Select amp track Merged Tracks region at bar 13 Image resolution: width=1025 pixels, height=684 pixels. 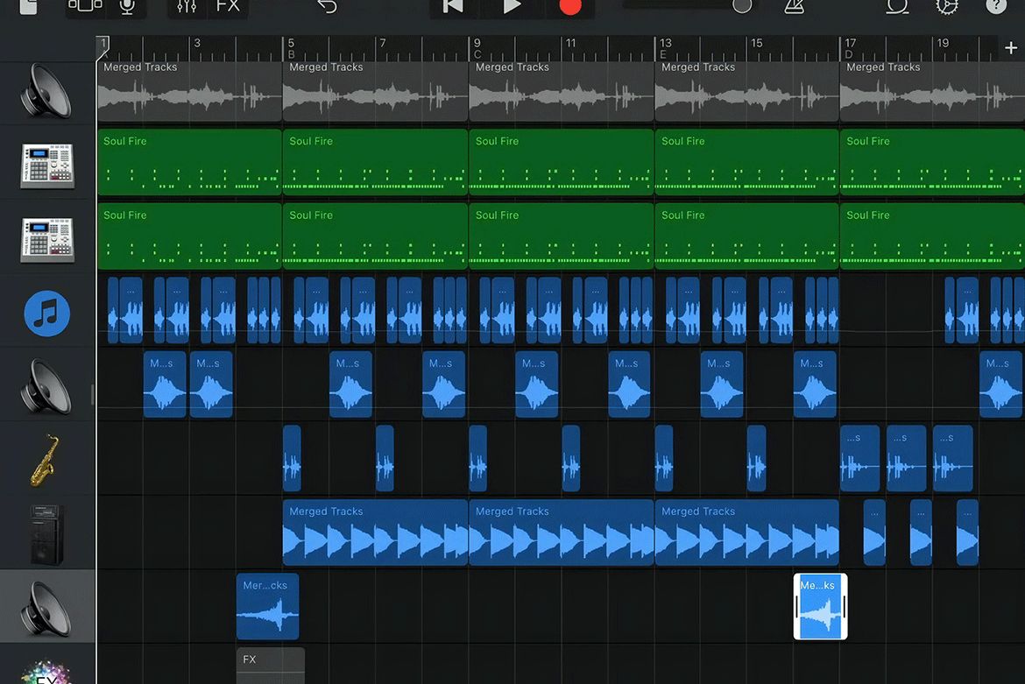pos(746,532)
